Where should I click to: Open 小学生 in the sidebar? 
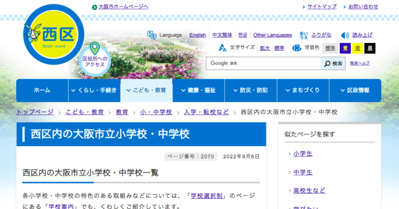coord(303,154)
